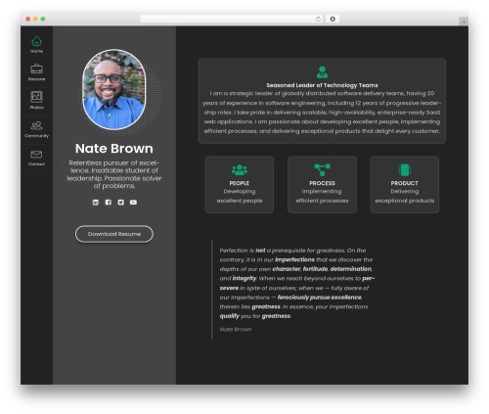
Task: Visit the Facebook profile icon
Action: pyautogui.click(x=109, y=203)
